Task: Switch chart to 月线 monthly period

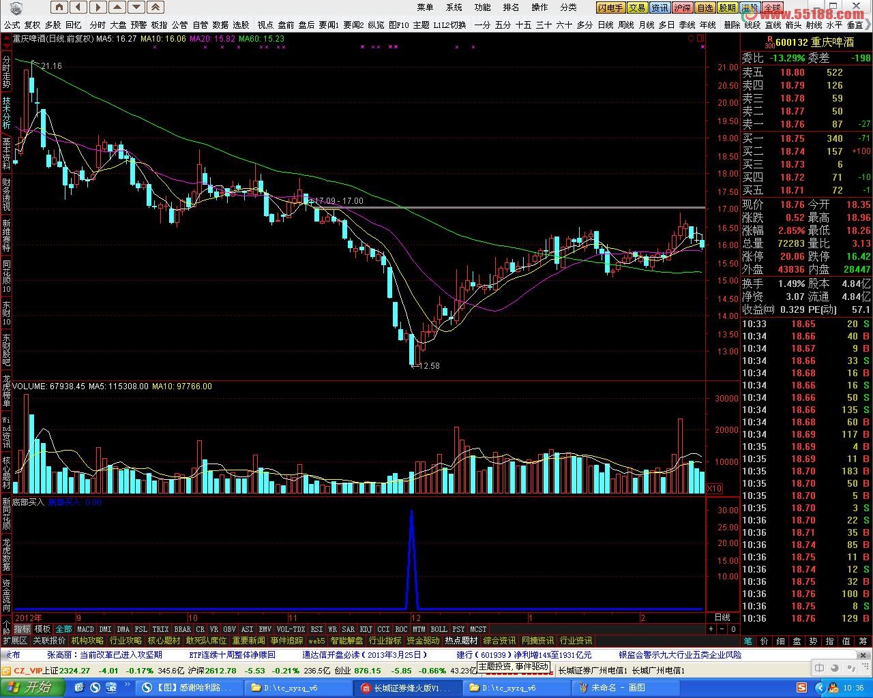Action: pyautogui.click(x=646, y=25)
